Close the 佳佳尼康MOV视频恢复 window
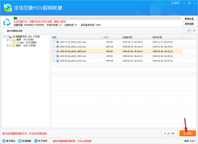 [x=195, y=3]
